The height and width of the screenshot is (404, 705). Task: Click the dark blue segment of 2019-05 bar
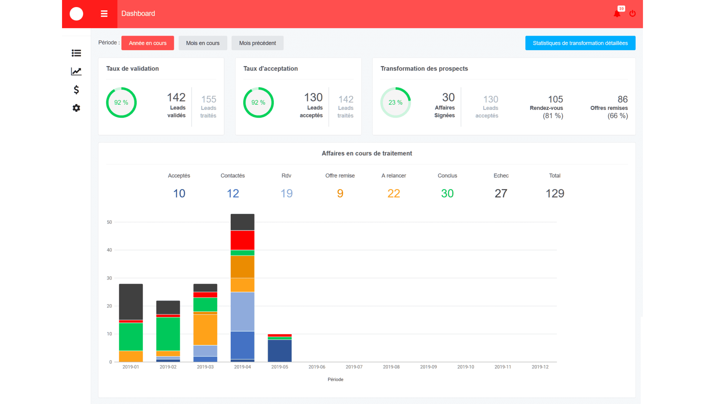[x=279, y=351]
